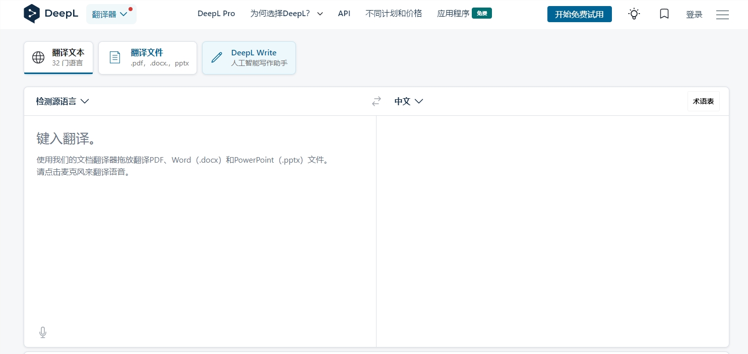
Task: Open the 术语表 glossary button
Action: click(x=704, y=101)
